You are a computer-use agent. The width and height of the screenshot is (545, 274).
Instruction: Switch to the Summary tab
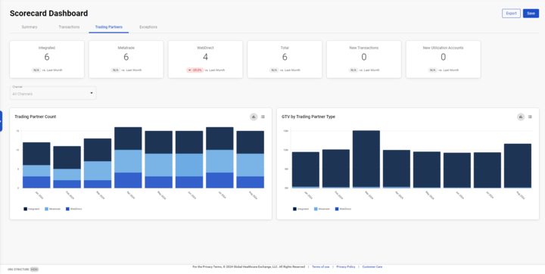[30, 26]
